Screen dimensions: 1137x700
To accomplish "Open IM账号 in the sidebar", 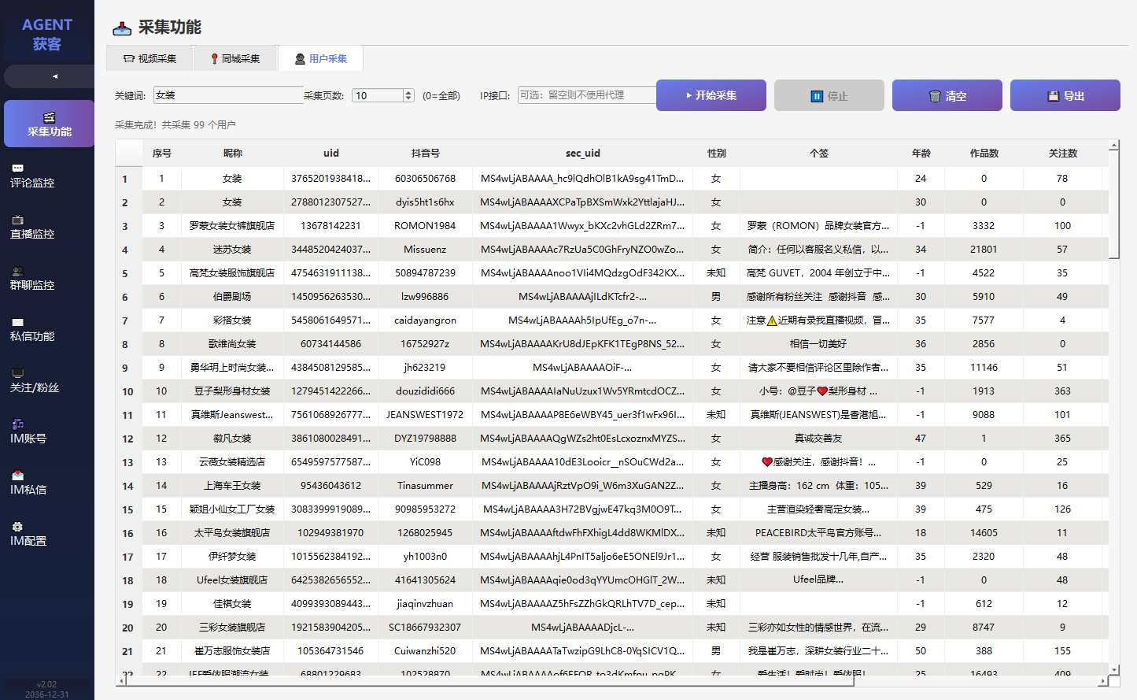I will pyautogui.click(x=47, y=431).
